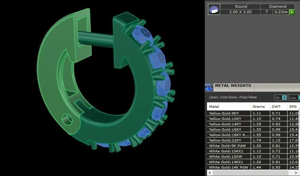Click the gem quantity '7' cell
Screen dimensions: 300x176
click(x=267, y=12)
